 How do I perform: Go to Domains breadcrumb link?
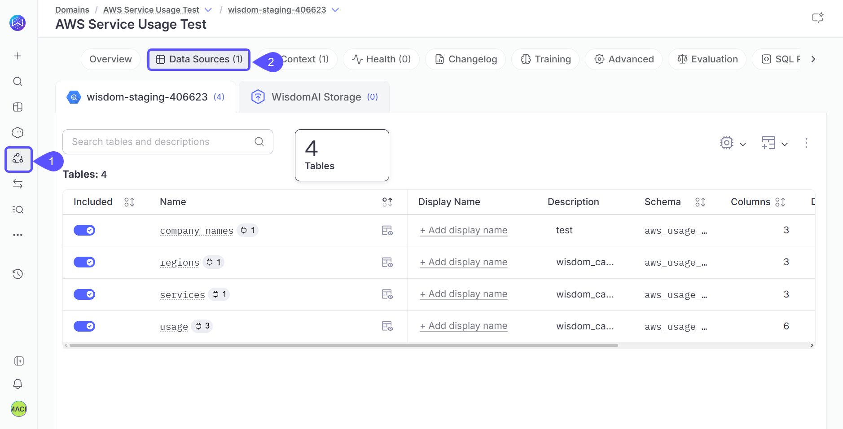(72, 10)
